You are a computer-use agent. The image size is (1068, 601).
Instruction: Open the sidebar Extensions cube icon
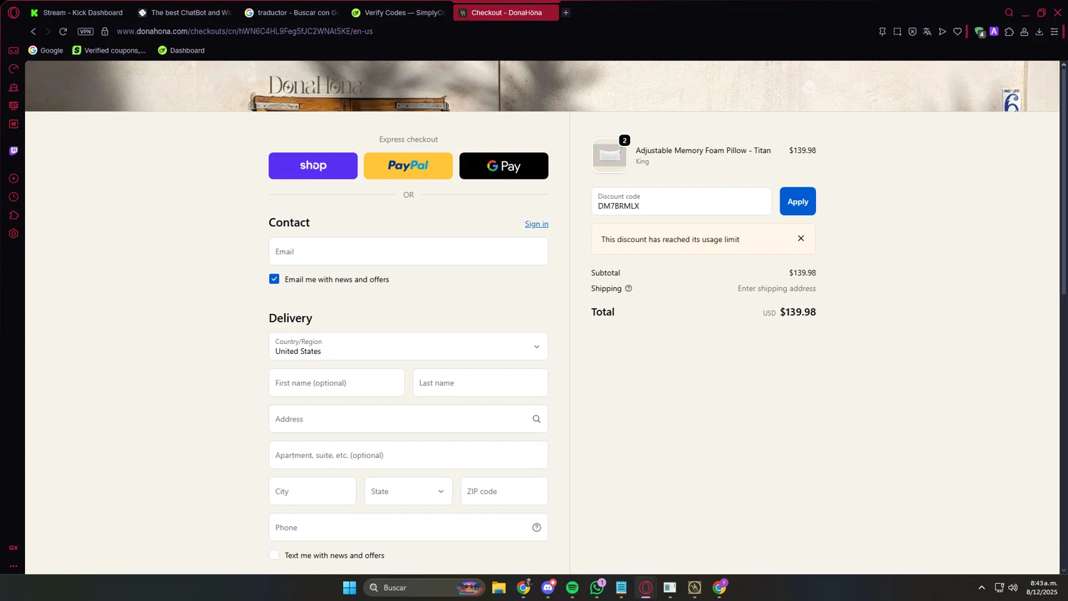[x=14, y=215]
